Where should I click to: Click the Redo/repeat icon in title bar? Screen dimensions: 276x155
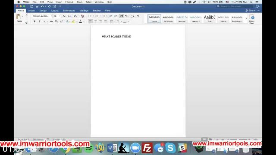[x=49, y=6]
